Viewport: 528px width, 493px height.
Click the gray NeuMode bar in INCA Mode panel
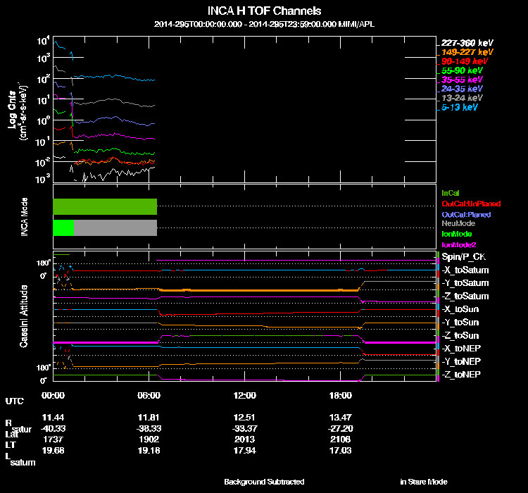(115, 227)
